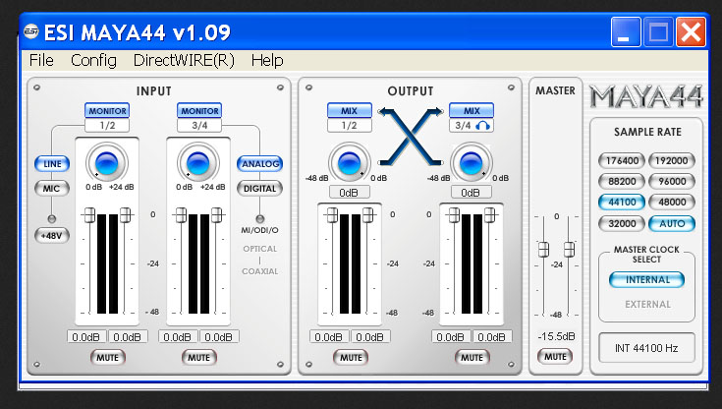Screen dimensions: 722x409
Task: Click the left fader of output 3/4
Action: pyautogui.click(x=454, y=215)
